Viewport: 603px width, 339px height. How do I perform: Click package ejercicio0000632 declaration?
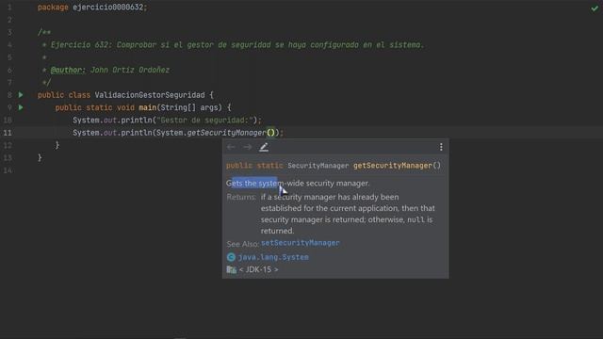tap(92, 8)
